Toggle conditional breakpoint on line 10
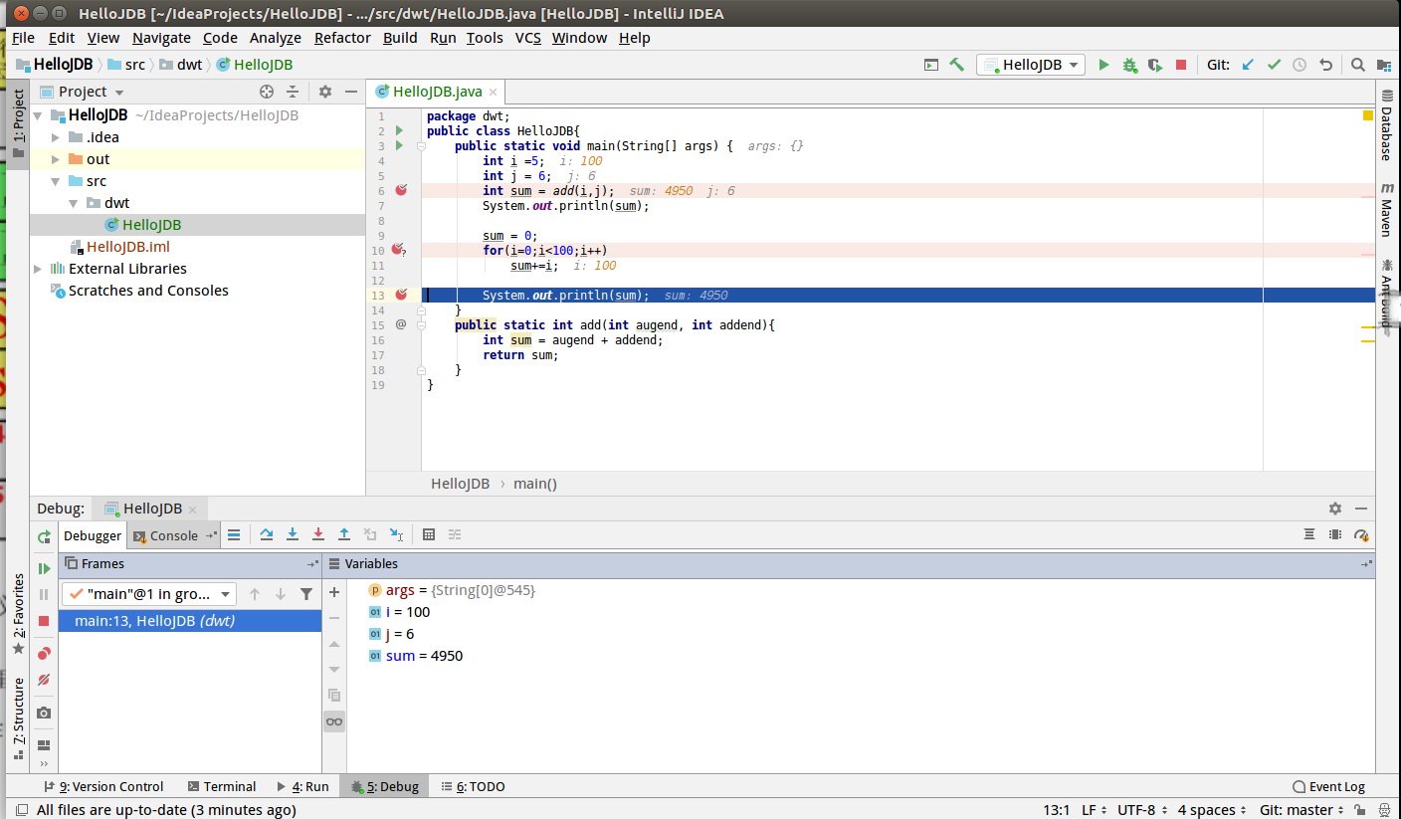 (x=398, y=250)
